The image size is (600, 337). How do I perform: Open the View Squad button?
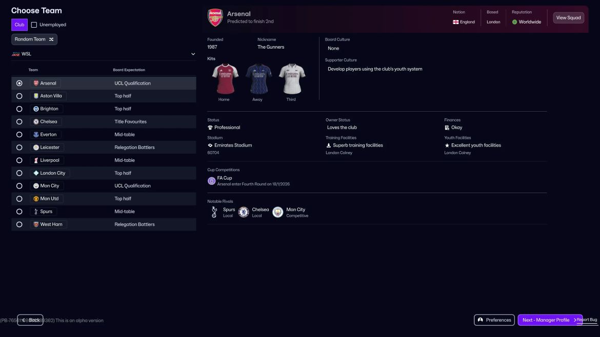pyautogui.click(x=568, y=18)
